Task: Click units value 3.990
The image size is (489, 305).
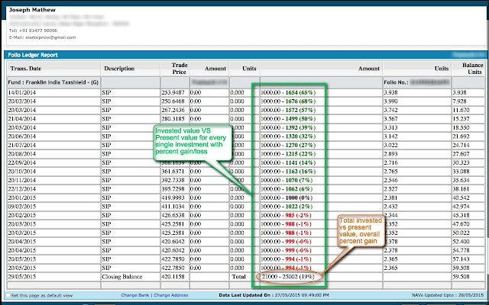Action: click(390, 101)
